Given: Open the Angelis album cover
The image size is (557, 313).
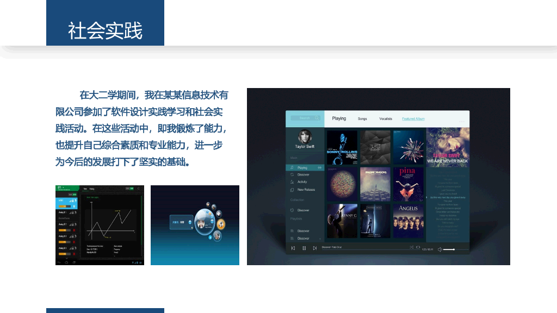Looking at the screenshot, I should 409,221.
